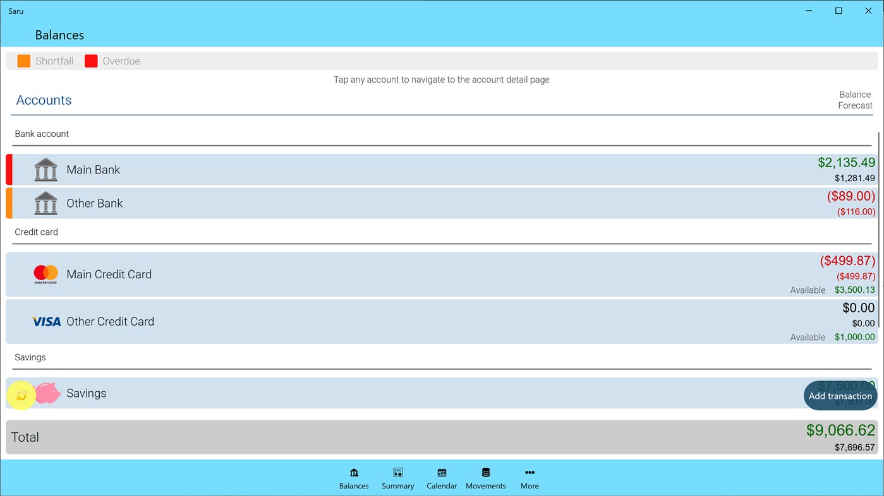884x496 pixels.
Task: Select the Balances navigation icon
Action: pos(353,478)
